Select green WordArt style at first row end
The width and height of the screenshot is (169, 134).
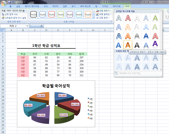pos(155,18)
